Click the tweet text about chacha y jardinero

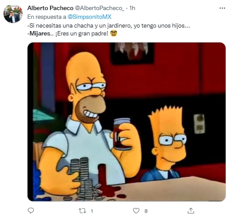(x=108, y=26)
